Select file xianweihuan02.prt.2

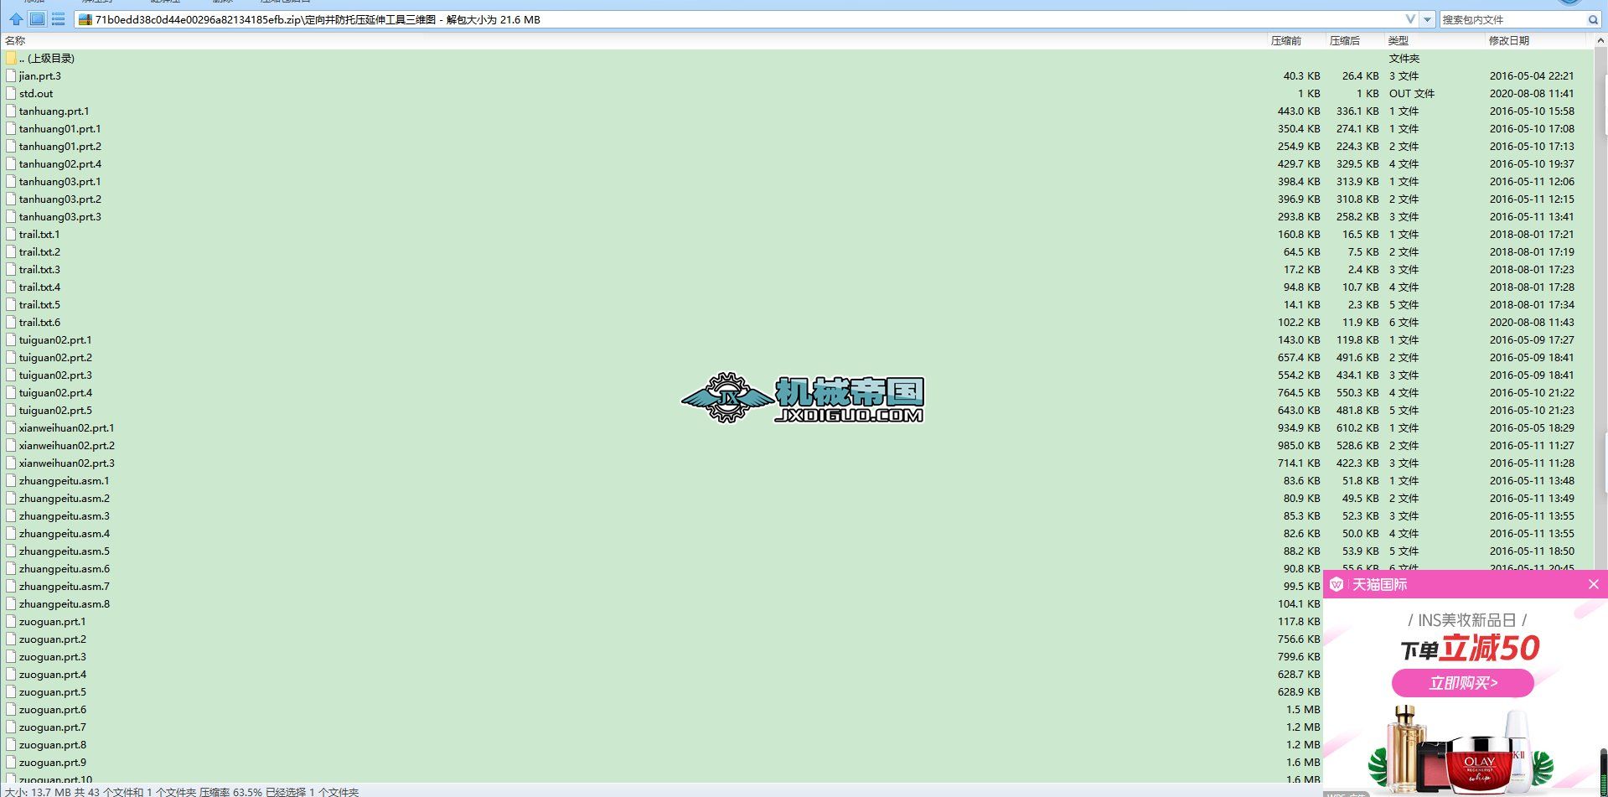click(x=66, y=445)
